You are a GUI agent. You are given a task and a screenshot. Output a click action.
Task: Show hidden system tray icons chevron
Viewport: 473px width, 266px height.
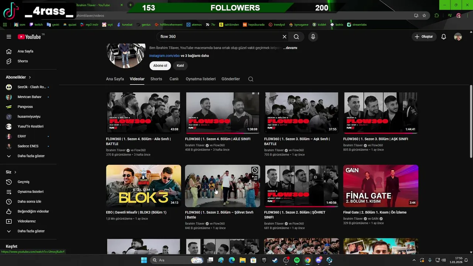pyautogui.click(x=414, y=260)
